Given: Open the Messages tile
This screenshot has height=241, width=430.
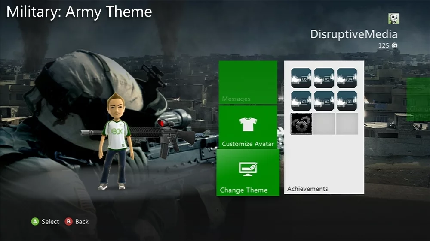Looking at the screenshot, I should 248,83.
